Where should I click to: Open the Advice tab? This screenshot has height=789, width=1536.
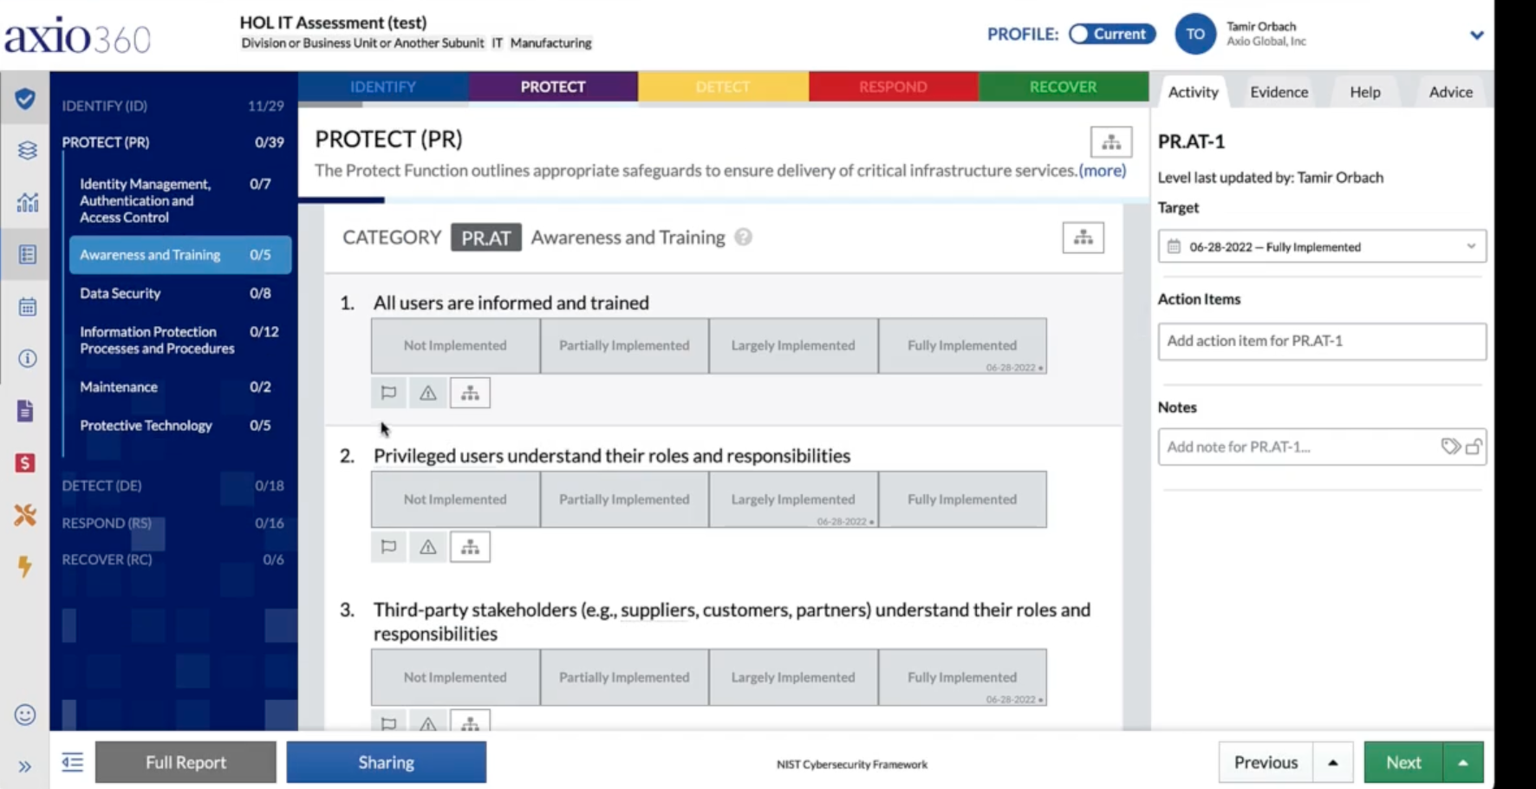1450,92
